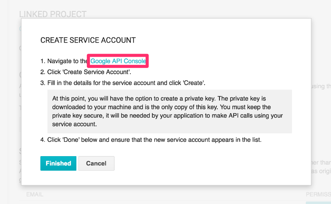331x204 pixels.
Task: Click the CREATE SERVICE ACCOUNT dialog title
Action: click(x=88, y=40)
